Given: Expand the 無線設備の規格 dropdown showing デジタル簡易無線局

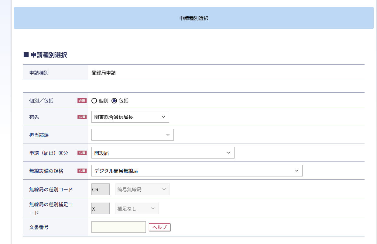Looking at the screenshot, I should point(197,171).
